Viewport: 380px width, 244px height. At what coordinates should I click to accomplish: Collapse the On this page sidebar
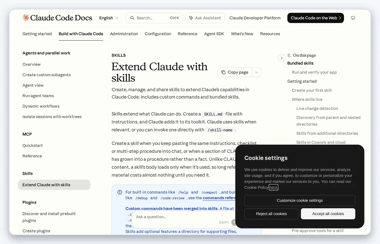pos(282,58)
